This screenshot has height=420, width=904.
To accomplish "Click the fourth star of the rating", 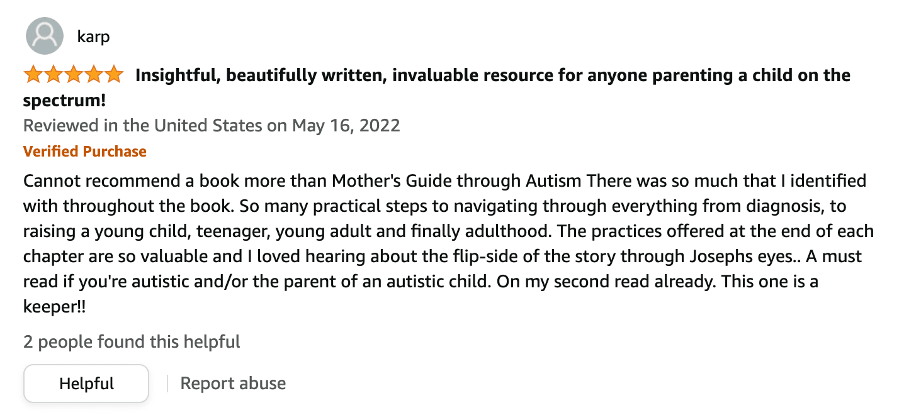I will coord(93,75).
